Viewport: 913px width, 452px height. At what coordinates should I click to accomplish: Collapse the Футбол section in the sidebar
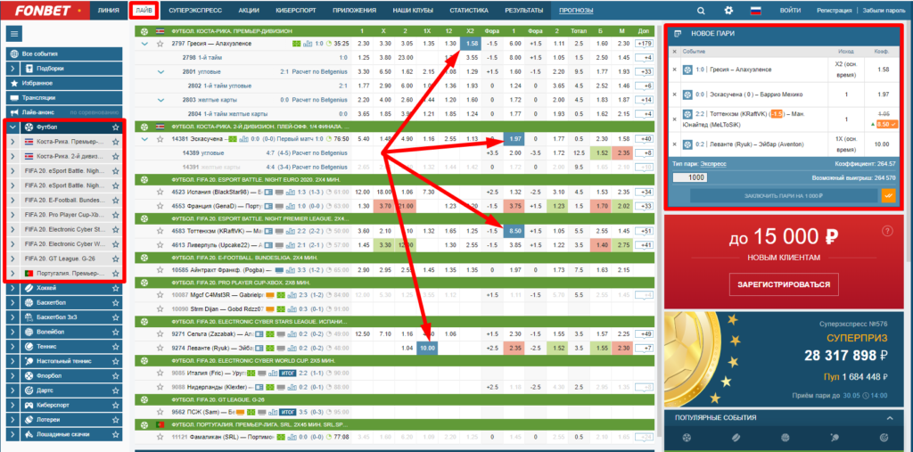[12, 127]
